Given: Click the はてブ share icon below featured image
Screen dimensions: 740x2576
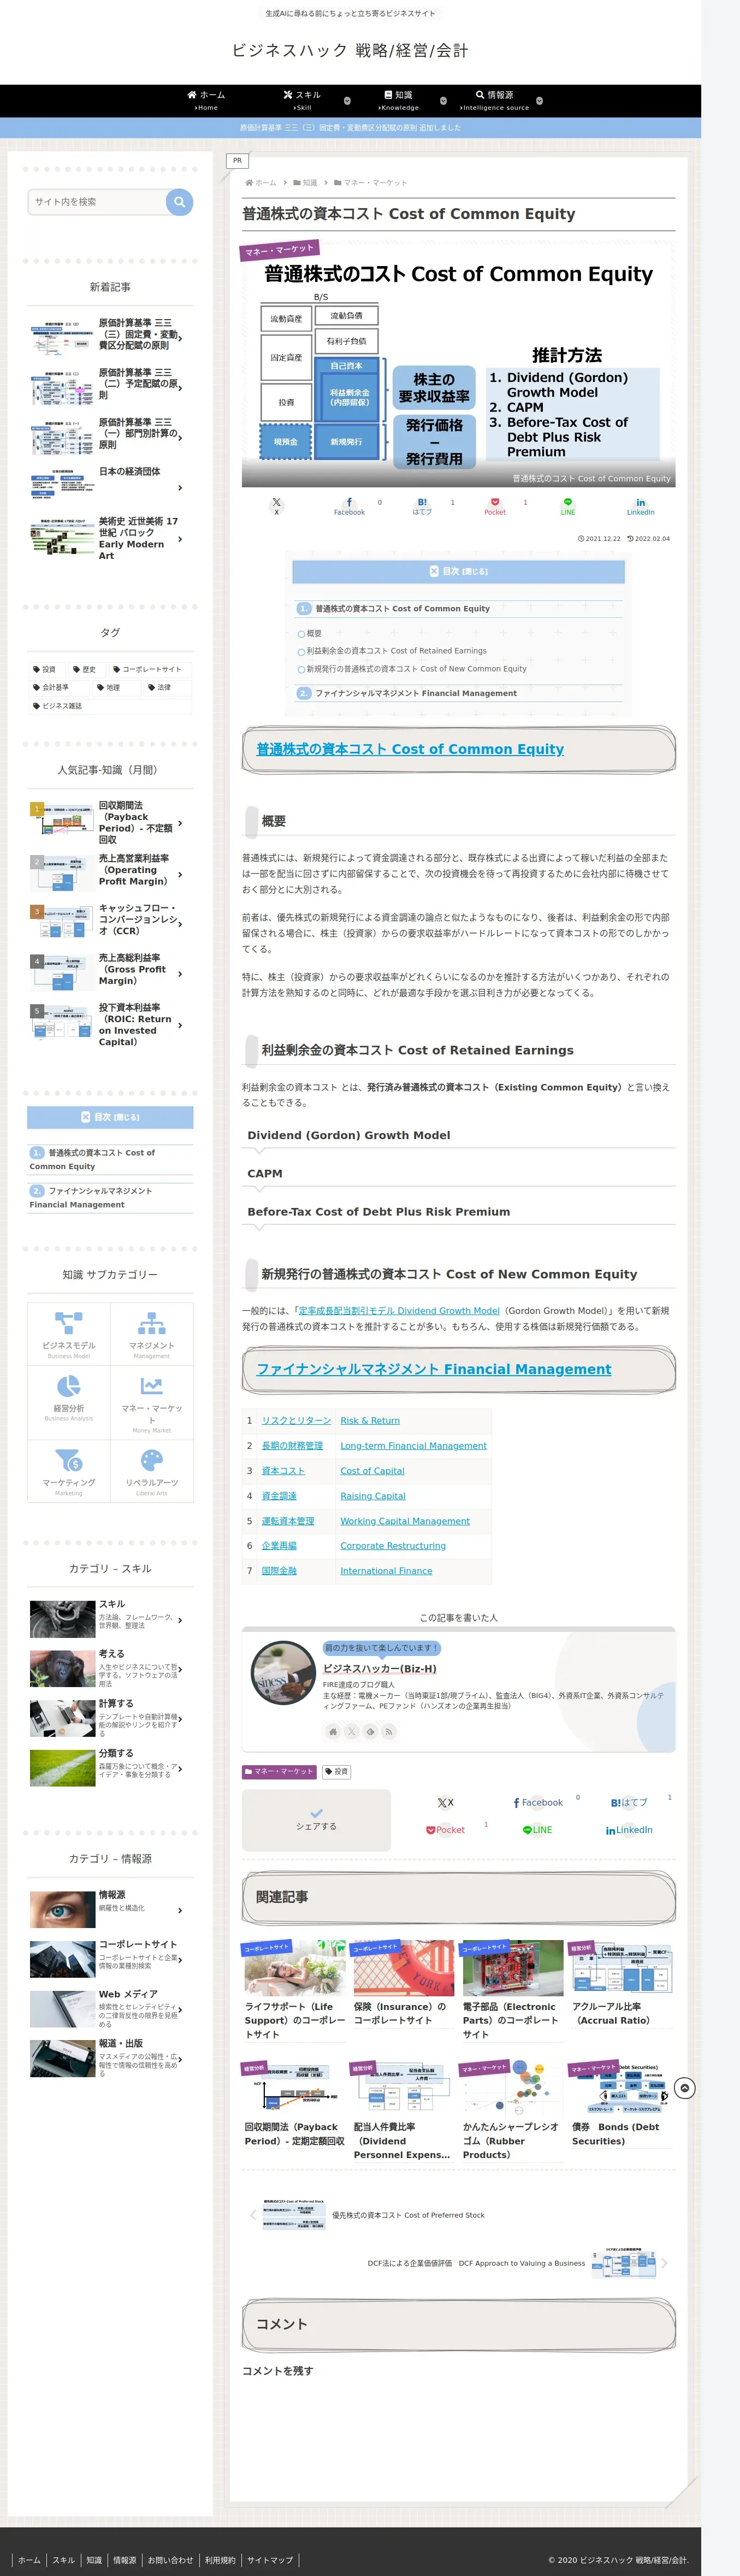Looking at the screenshot, I should coord(422,506).
